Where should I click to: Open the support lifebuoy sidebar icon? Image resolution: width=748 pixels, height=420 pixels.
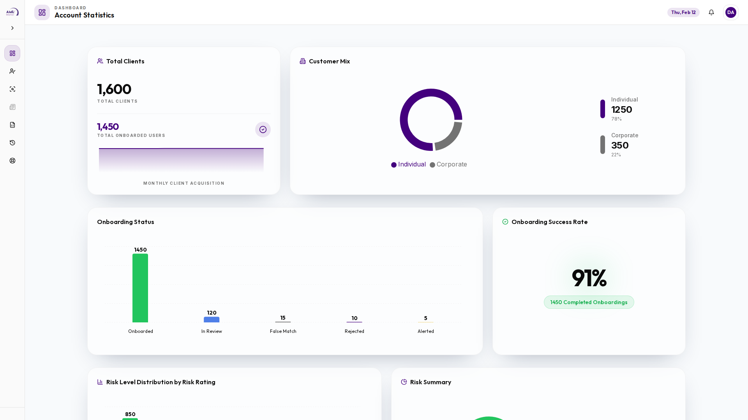point(12,161)
